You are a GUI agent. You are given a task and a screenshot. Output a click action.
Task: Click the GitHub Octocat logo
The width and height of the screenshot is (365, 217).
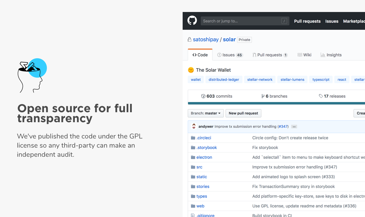(192, 21)
